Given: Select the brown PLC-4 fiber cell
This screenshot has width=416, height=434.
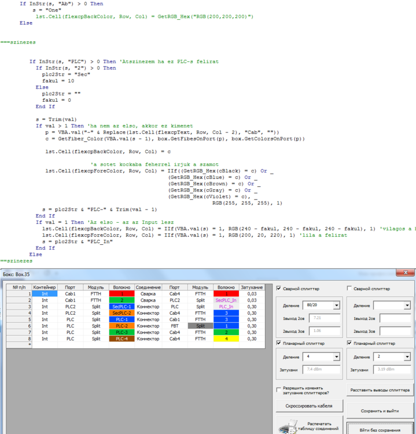Looking at the screenshot, I should 122,339.
